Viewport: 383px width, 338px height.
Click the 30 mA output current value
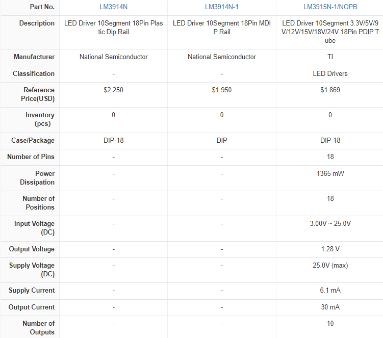330,307
